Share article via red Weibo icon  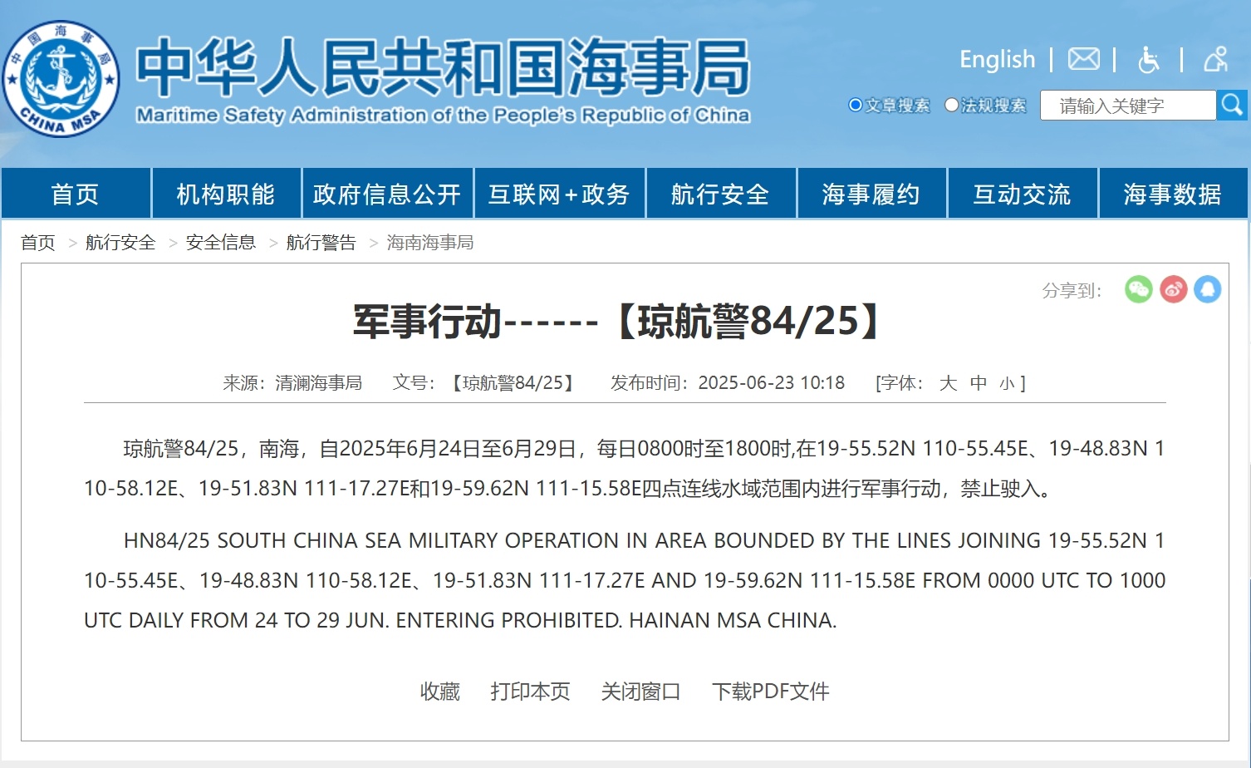(1173, 289)
